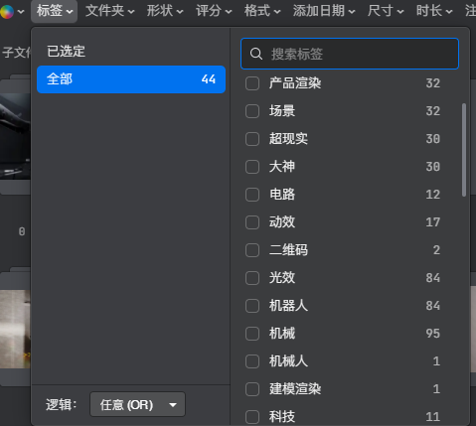476x426 pixels.
Task: Click the tag list vertical scrollbar
Action: (x=464, y=150)
